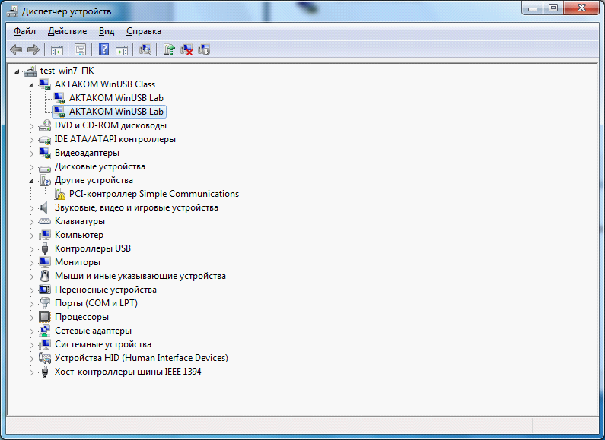Image resolution: width=605 pixels, height=440 pixels.
Task: Select the Системные устройства label
Action: tap(103, 344)
